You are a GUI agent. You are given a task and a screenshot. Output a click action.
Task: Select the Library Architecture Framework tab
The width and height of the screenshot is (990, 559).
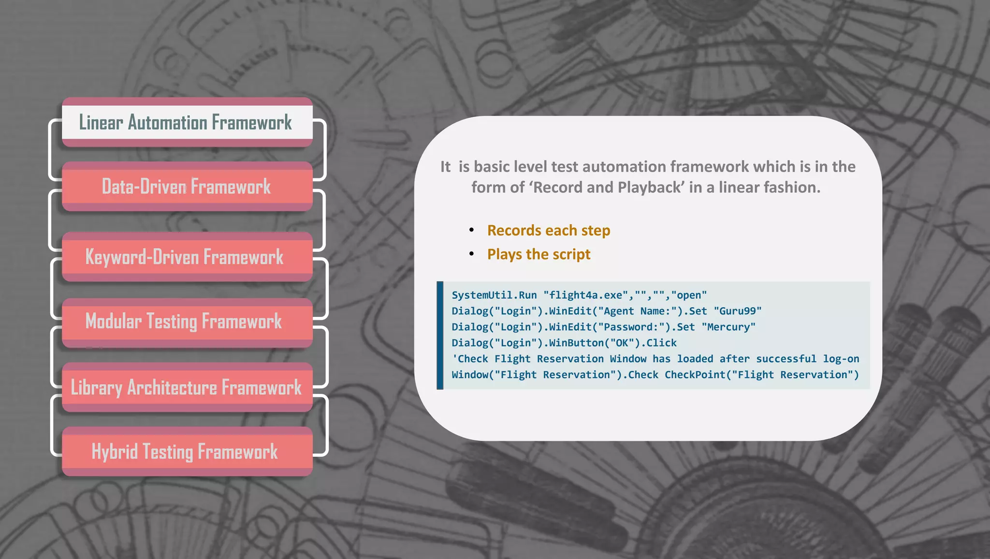click(x=187, y=387)
